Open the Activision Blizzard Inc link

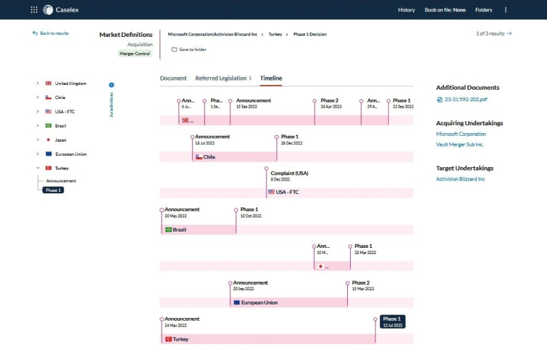[461, 179]
